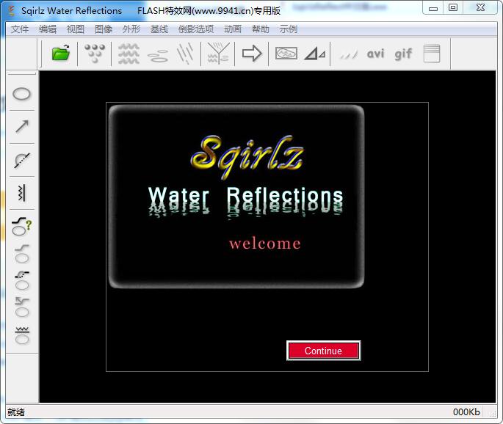Select the diagonal arrow tool
The image size is (503, 424).
coord(22,127)
